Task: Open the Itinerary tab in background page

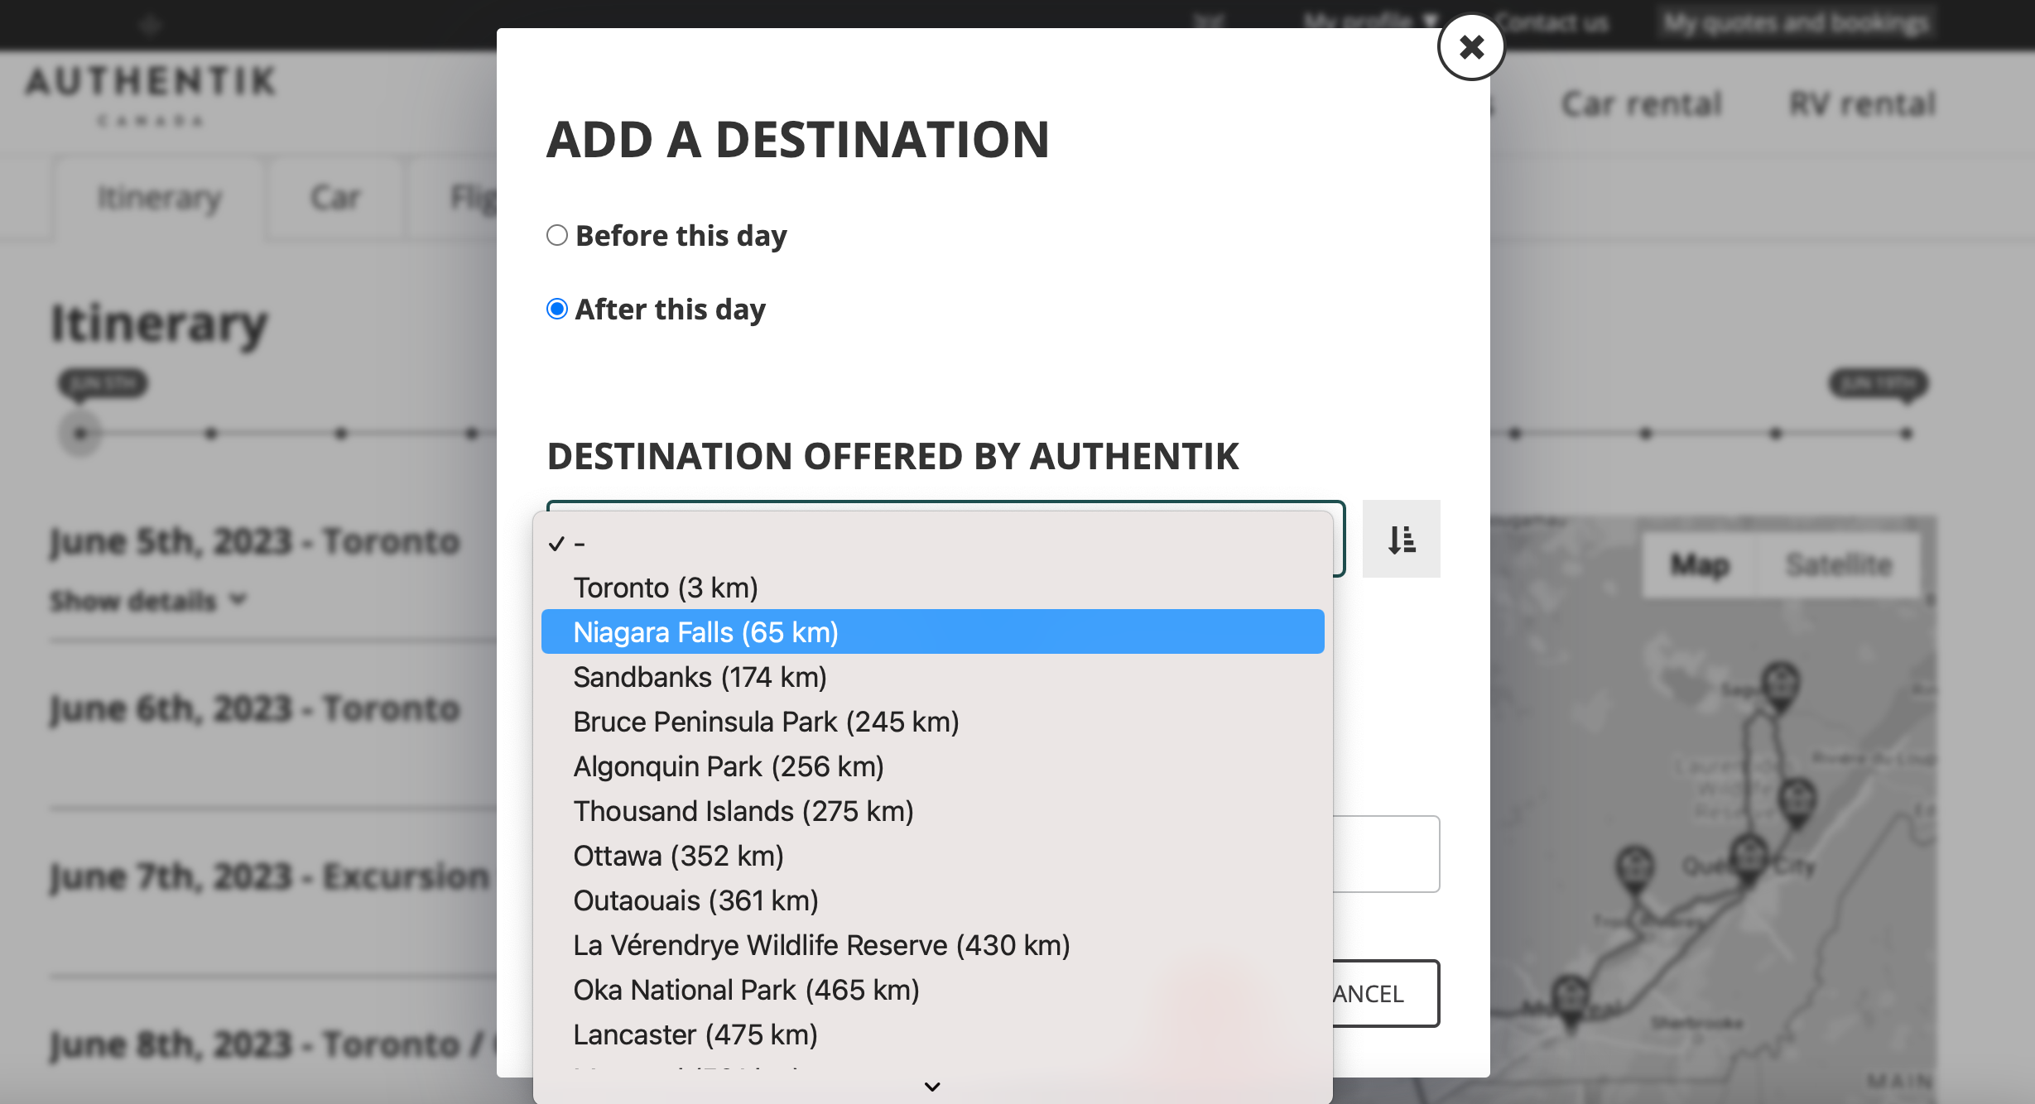Action: 161,199
